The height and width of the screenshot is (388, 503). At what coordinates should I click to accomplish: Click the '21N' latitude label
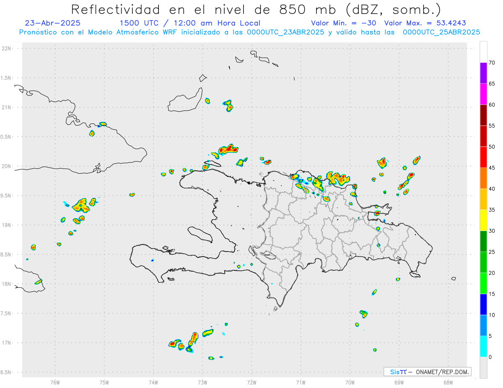pos(7,107)
